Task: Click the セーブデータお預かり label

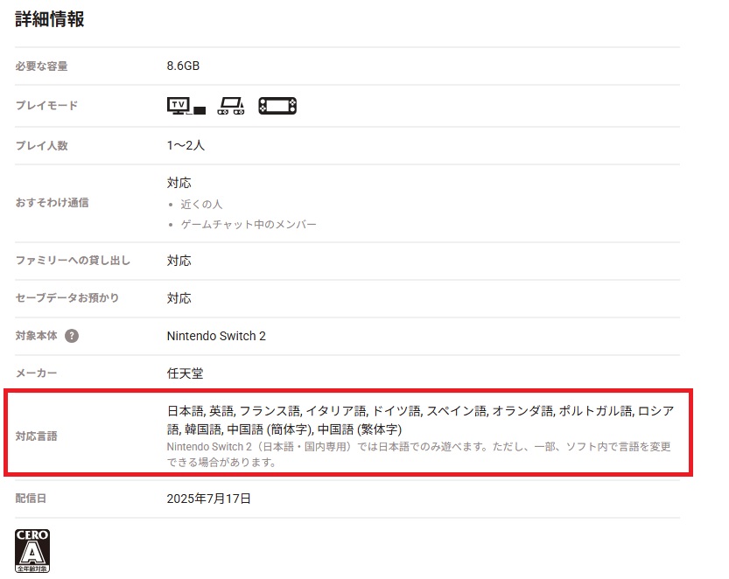Action: pyautogui.click(x=67, y=298)
